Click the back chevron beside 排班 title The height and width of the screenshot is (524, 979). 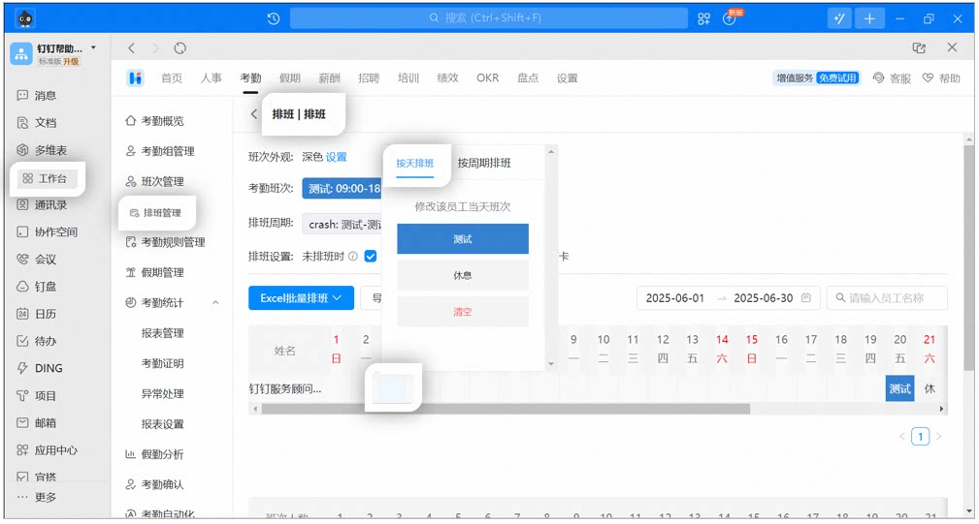253,114
